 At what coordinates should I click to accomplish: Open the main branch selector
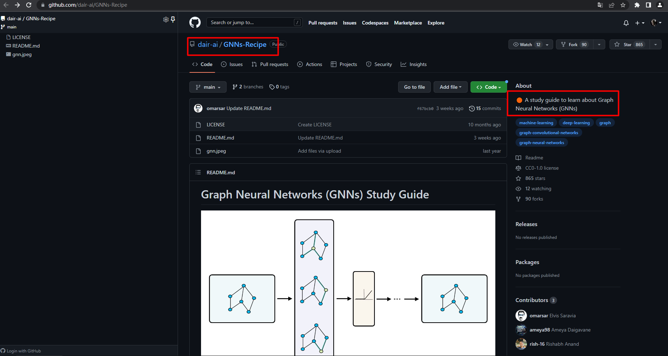click(208, 87)
